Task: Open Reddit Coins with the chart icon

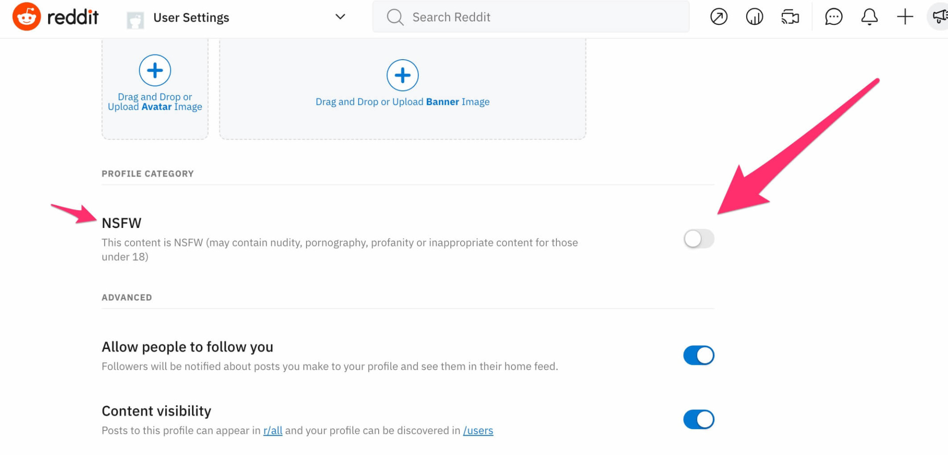Action: 754,17
